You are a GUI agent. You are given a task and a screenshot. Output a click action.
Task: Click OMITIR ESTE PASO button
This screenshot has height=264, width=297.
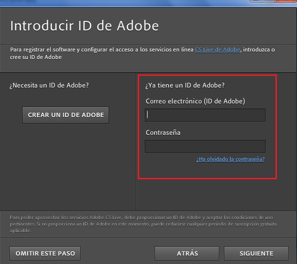coord(45,253)
